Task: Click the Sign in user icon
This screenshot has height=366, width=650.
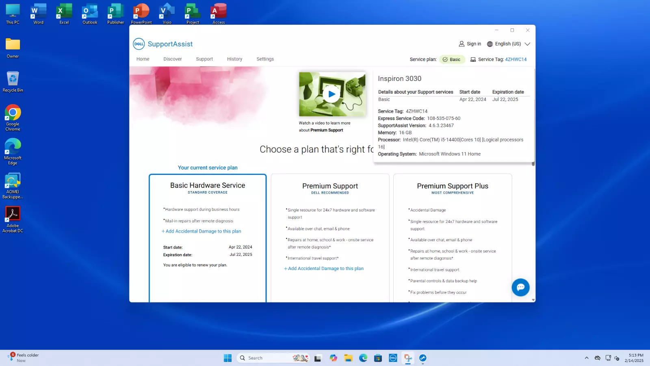Action: point(461,44)
